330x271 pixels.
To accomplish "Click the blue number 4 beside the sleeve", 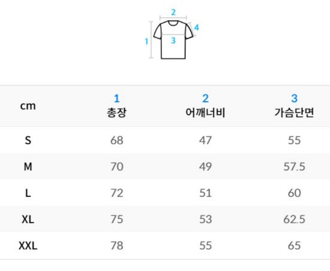I will [196, 27].
